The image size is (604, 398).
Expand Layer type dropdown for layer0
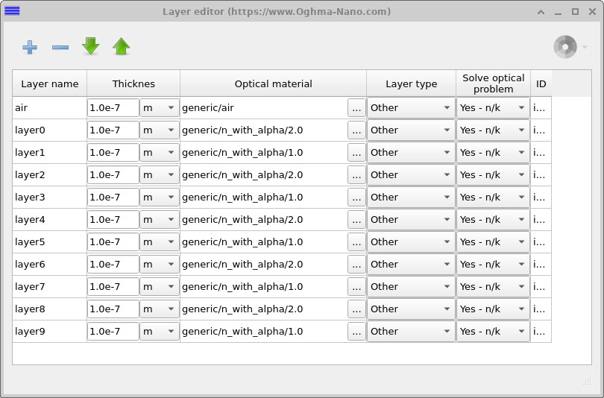click(x=411, y=130)
